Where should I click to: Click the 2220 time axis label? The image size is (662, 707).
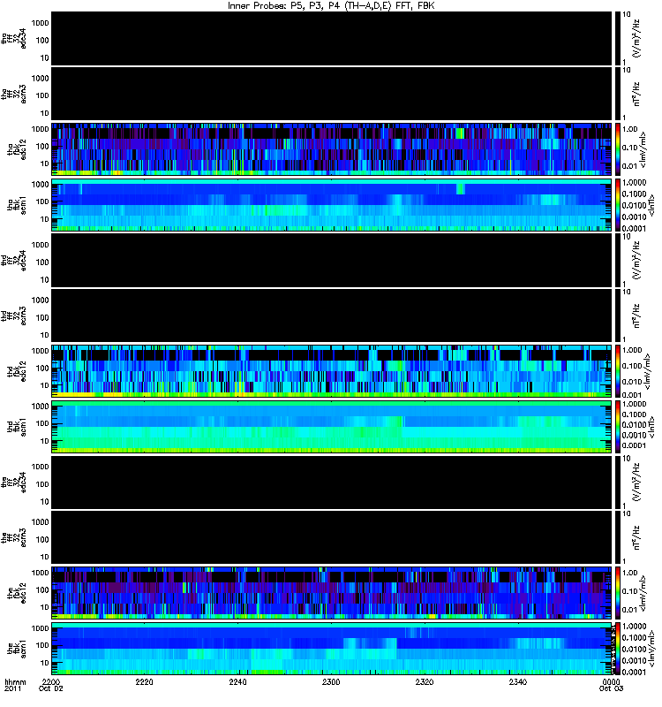tap(144, 682)
